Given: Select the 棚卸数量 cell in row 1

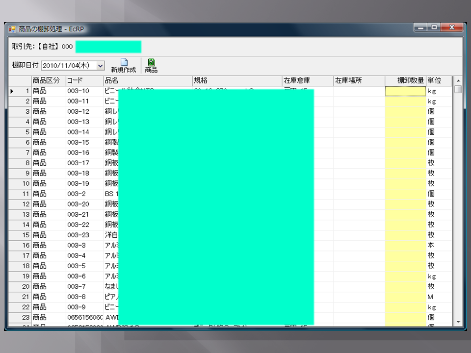Looking at the screenshot, I should [x=405, y=91].
